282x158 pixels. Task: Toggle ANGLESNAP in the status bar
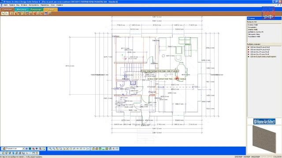(256, 157)
